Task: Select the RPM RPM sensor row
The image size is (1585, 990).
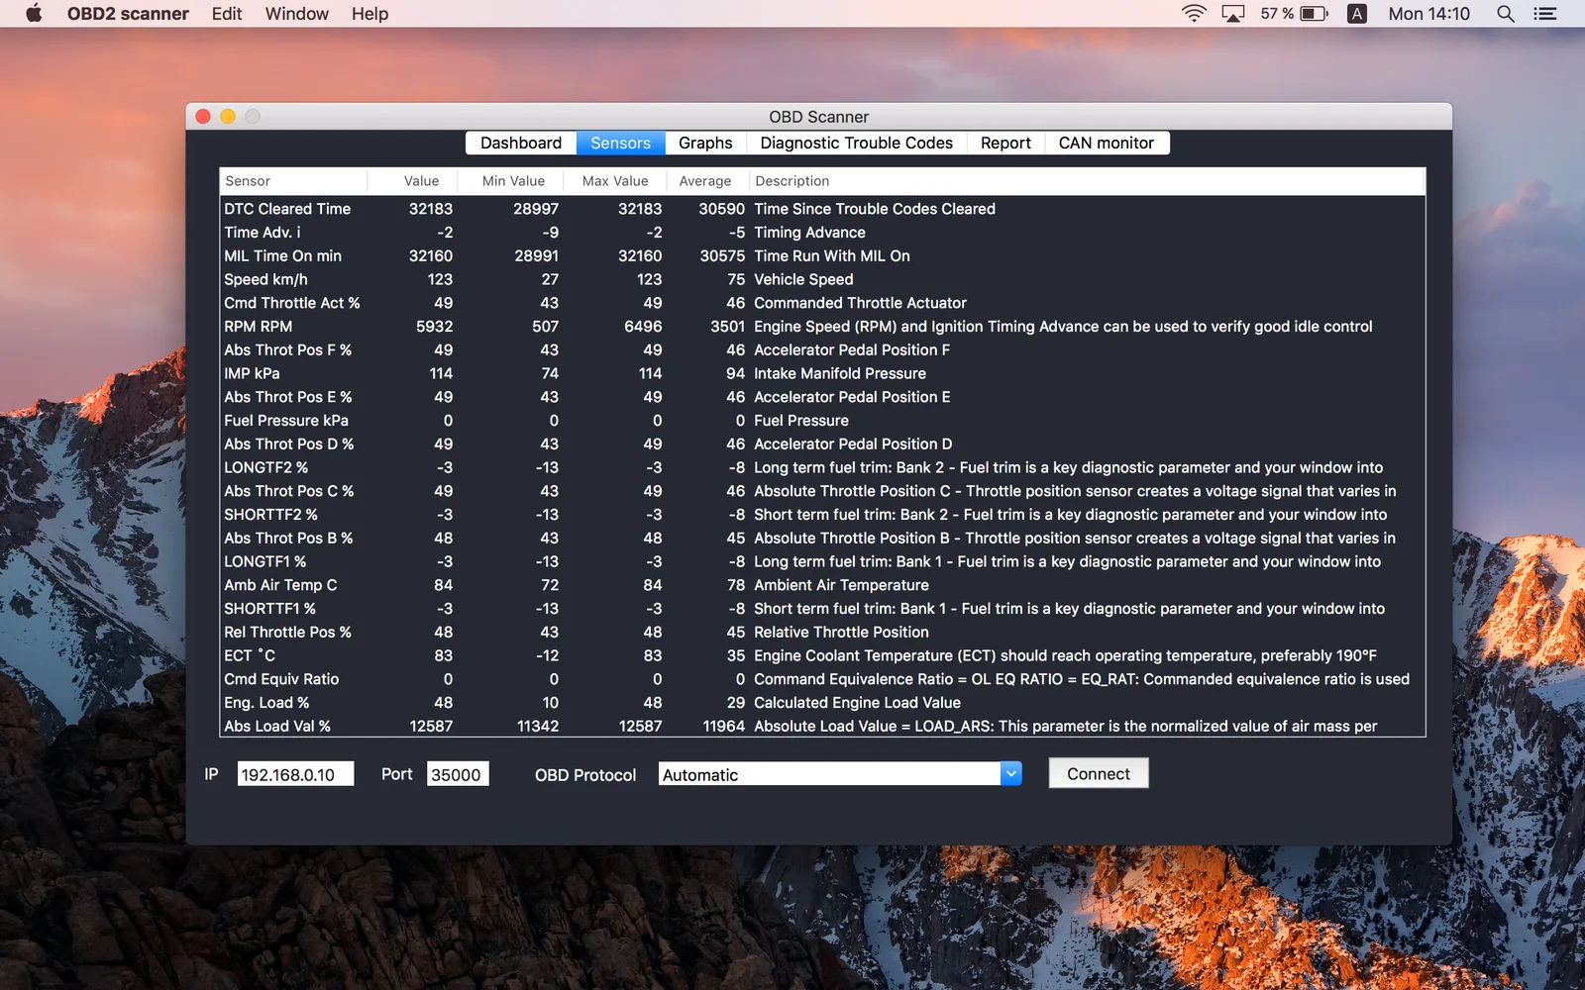Action: 822,327
